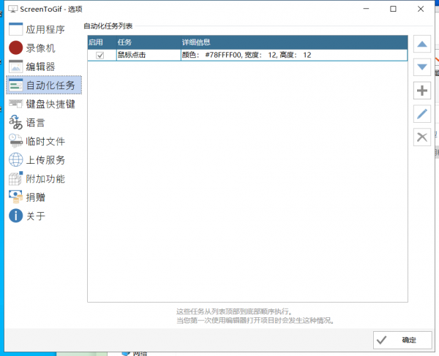This screenshot has height=356, width=439.
Task: Open the 捐赠 donate section
Action: click(44, 197)
